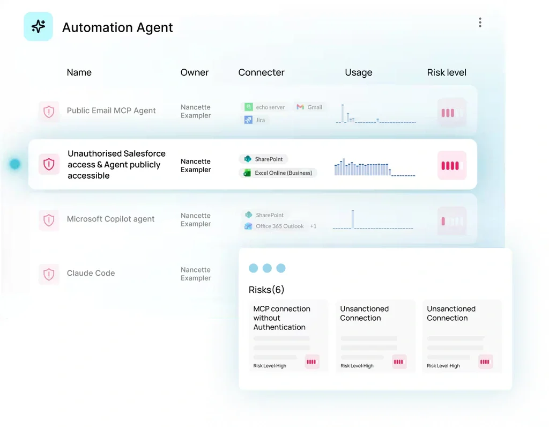This screenshot has width=549, height=427.
Task: Click the shield icon for Public Email MCP Agent
Action: (49, 112)
